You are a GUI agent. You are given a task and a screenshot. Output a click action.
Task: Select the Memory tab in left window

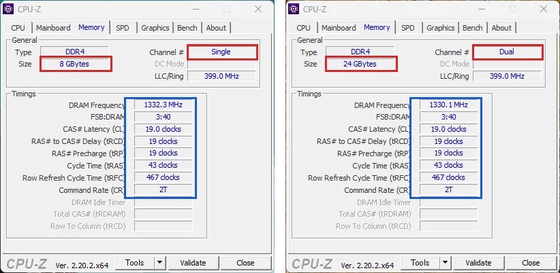[91, 27]
